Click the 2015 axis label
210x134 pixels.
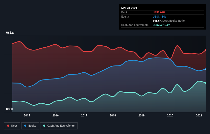[x=27, y=115]
